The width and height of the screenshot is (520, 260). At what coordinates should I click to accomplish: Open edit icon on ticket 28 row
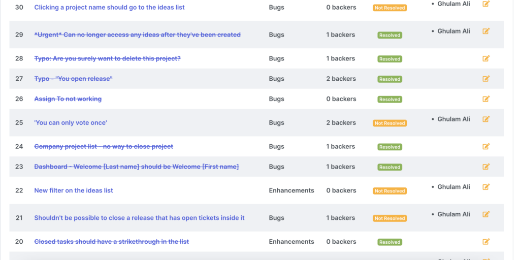pos(486,58)
